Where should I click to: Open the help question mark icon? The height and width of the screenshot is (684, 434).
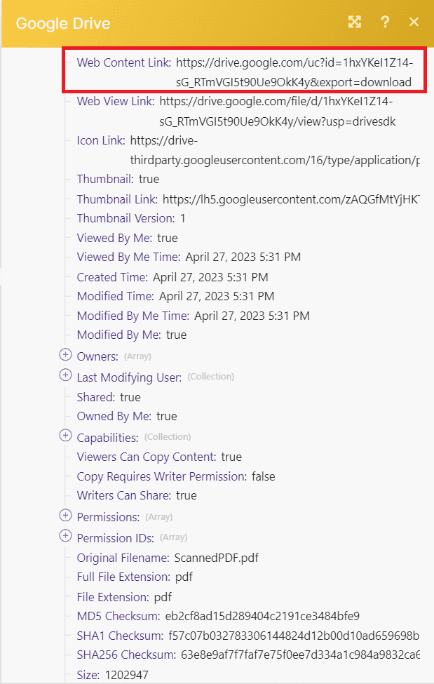pyautogui.click(x=385, y=22)
